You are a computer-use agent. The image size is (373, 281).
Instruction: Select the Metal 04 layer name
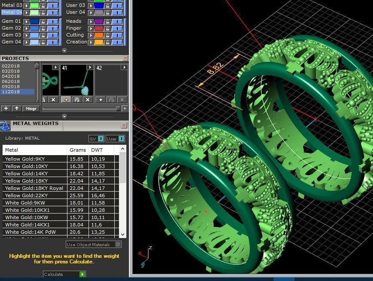(12, 12)
